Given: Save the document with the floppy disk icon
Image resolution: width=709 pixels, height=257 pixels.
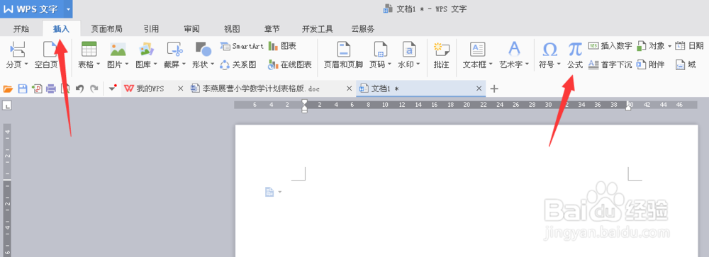Looking at the screenshot, I should point(22,89).
